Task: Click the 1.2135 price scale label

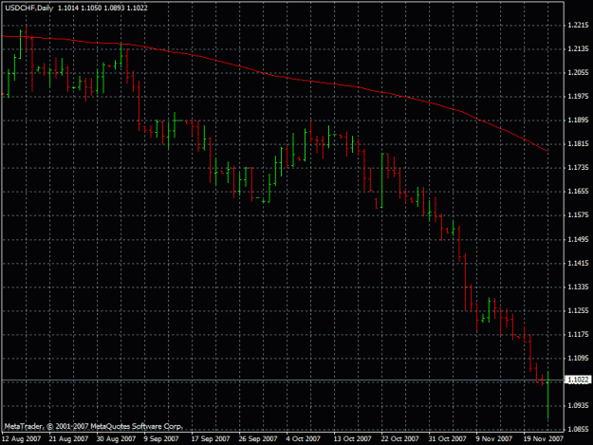Action: pyautogui.click(x=578, y=48)
